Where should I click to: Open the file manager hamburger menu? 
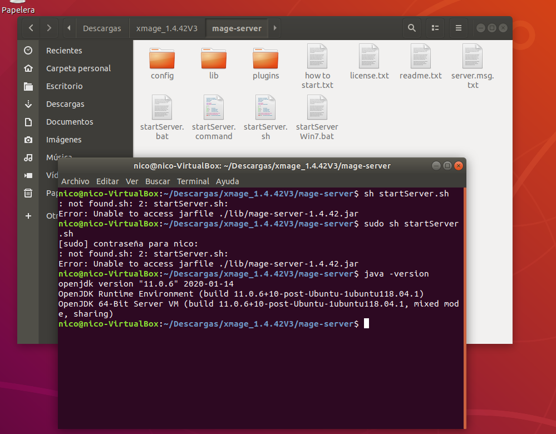(459, 28)
